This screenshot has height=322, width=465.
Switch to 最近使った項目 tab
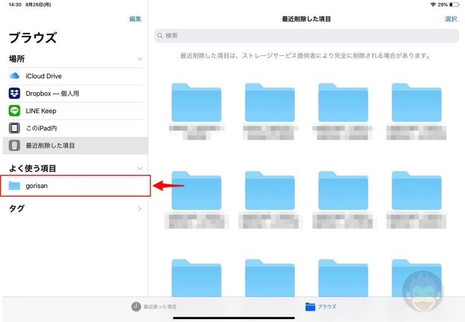pos(154,306)
